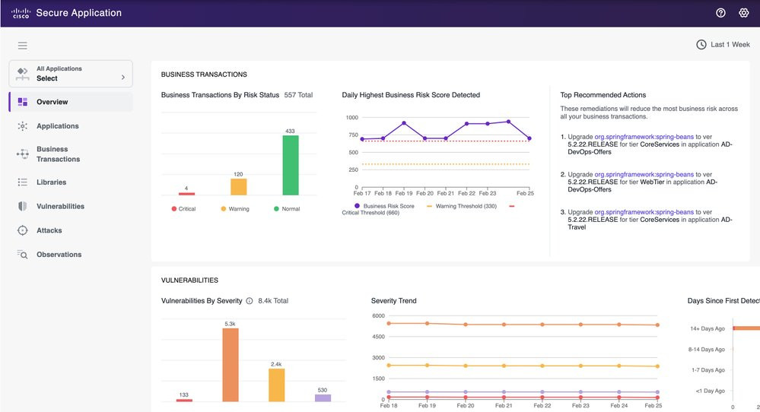Image resolution: width=760 pixels, height=412 pixels.
Task: Click the Vulnerabilities shield icon
Action: (22, 206)
